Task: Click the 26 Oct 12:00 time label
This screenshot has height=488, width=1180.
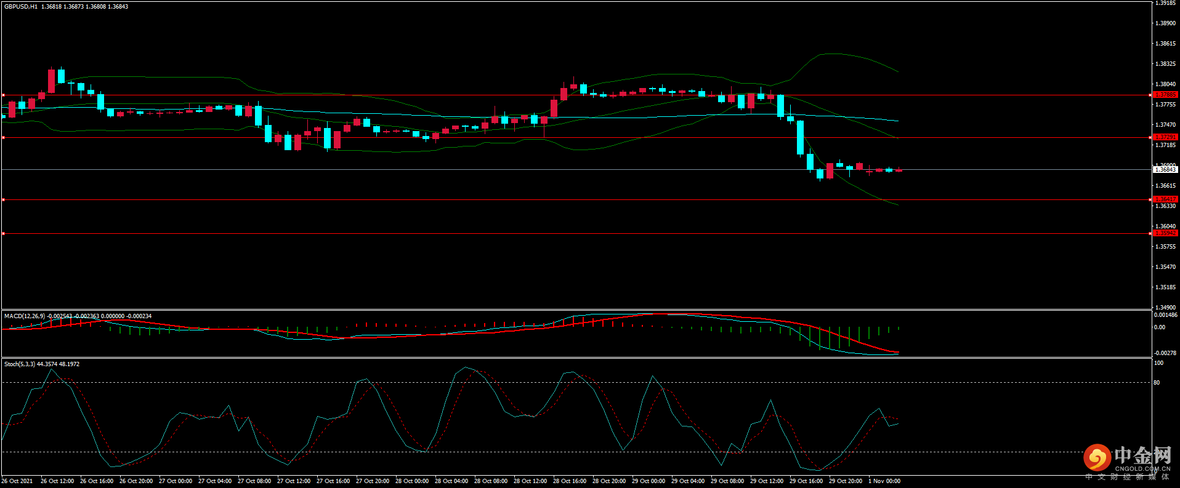Action: point(57,481)
